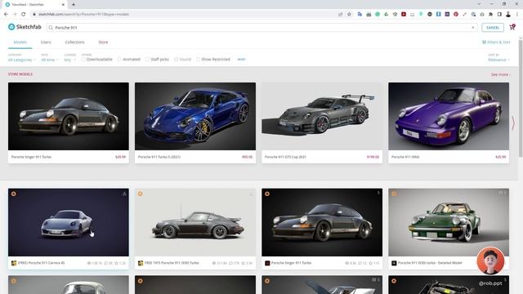
Task: Open Chrome tab search chevron
Action: [x=479, y=4]
